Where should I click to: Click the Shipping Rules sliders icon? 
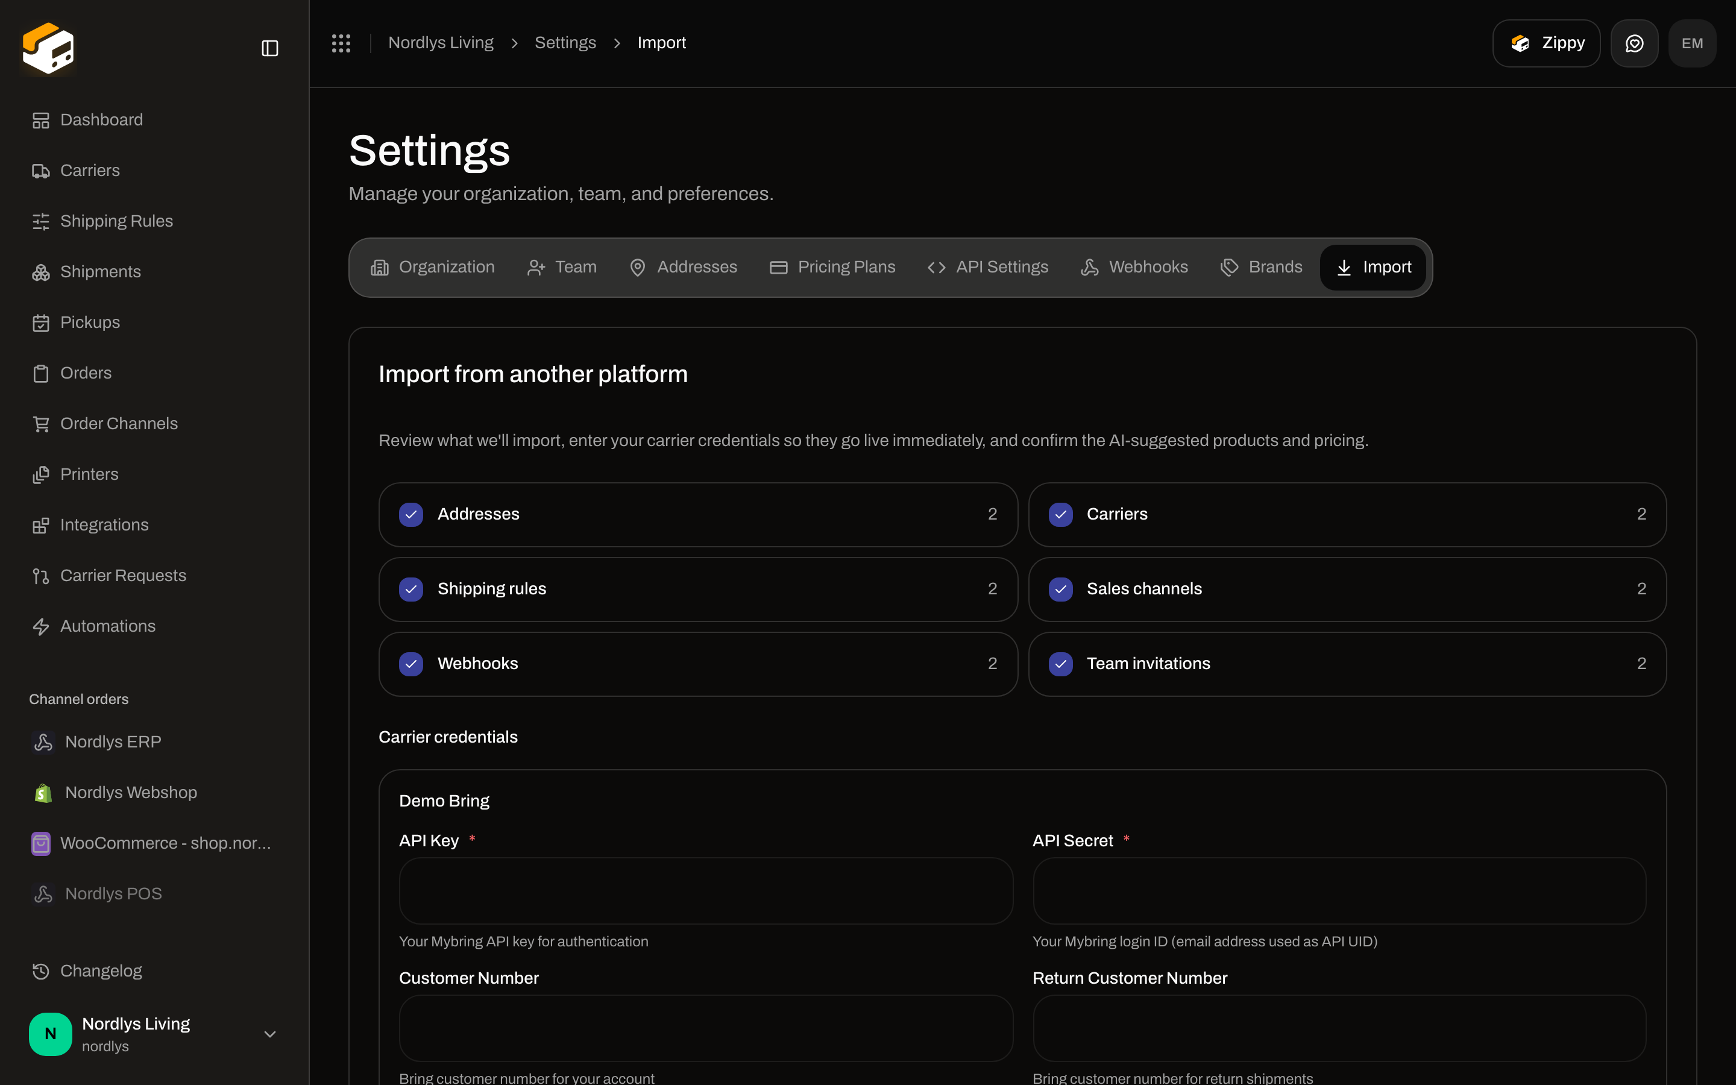pyautogui.click(x=41, y=222)
